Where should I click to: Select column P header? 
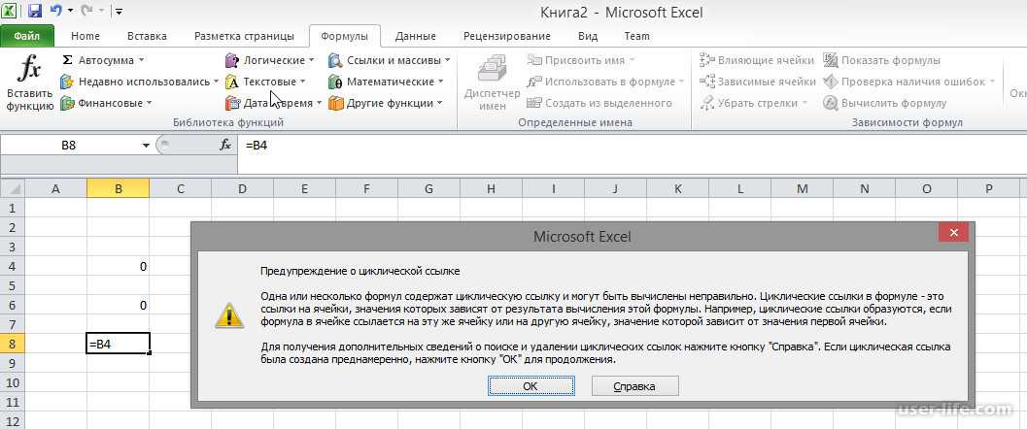(988, 189)
